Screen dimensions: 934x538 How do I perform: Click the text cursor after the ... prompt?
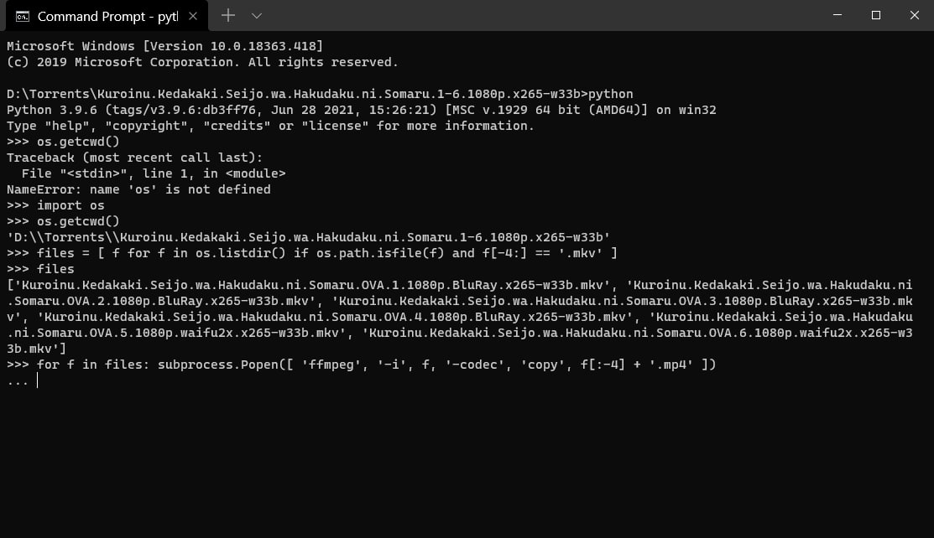point(38,380)
